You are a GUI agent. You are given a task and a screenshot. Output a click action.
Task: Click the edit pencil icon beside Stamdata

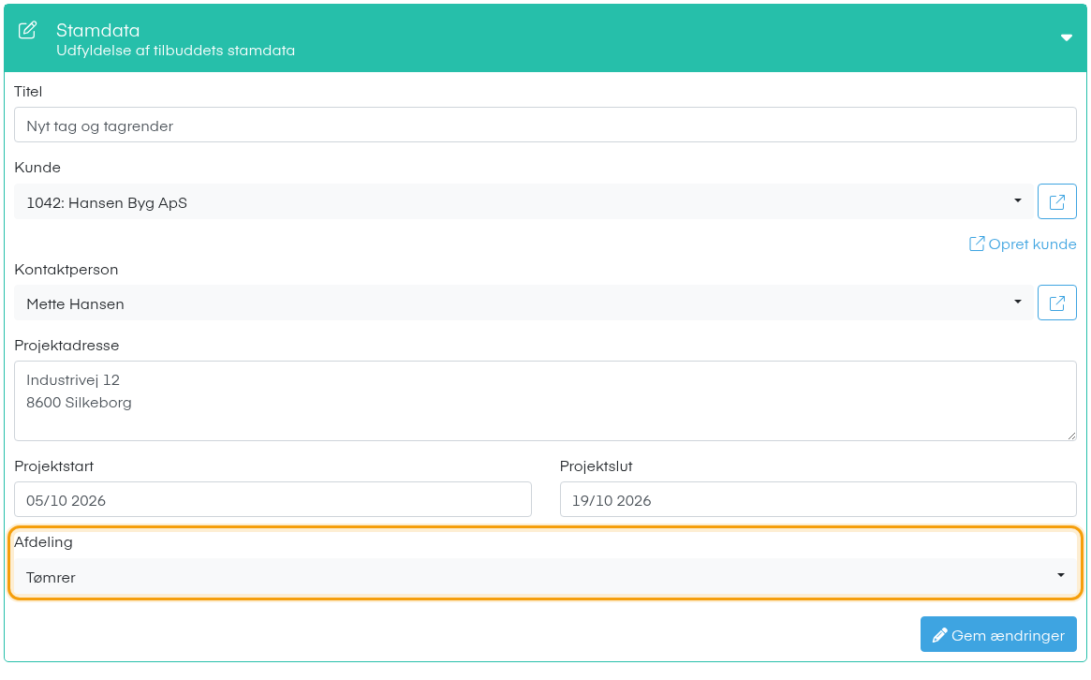point(27,30)
